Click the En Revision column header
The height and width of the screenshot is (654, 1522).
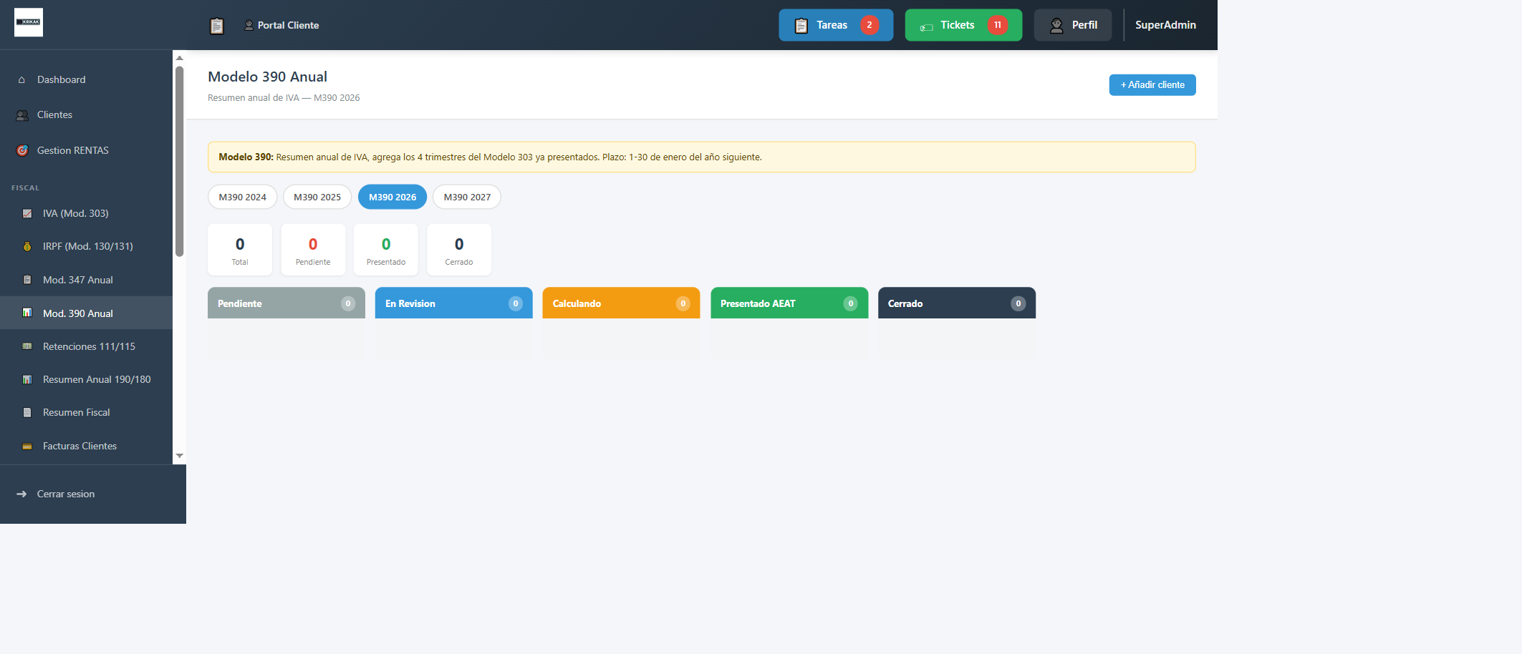point(454,303)
